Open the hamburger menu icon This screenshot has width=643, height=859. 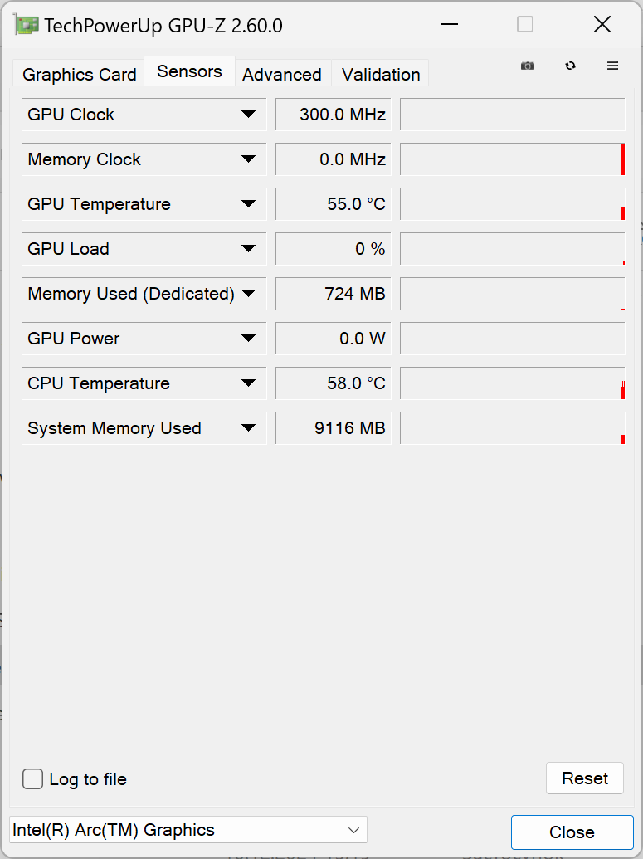click(613, 66)
